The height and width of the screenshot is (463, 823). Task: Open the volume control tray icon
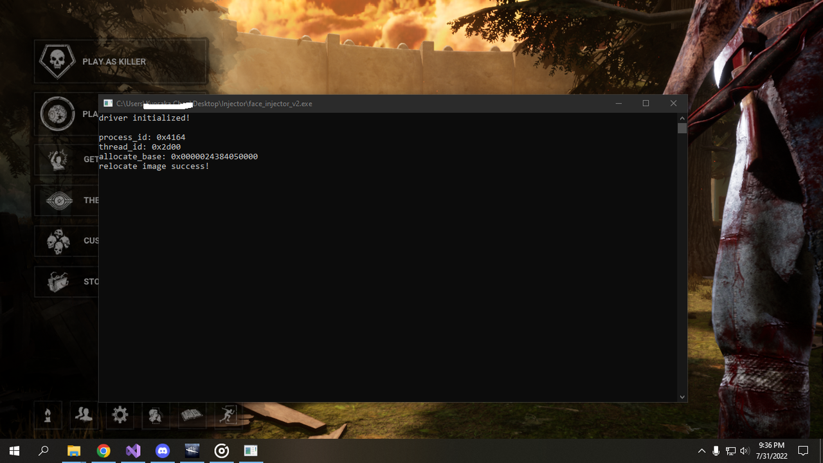click(x=745, y=451)
